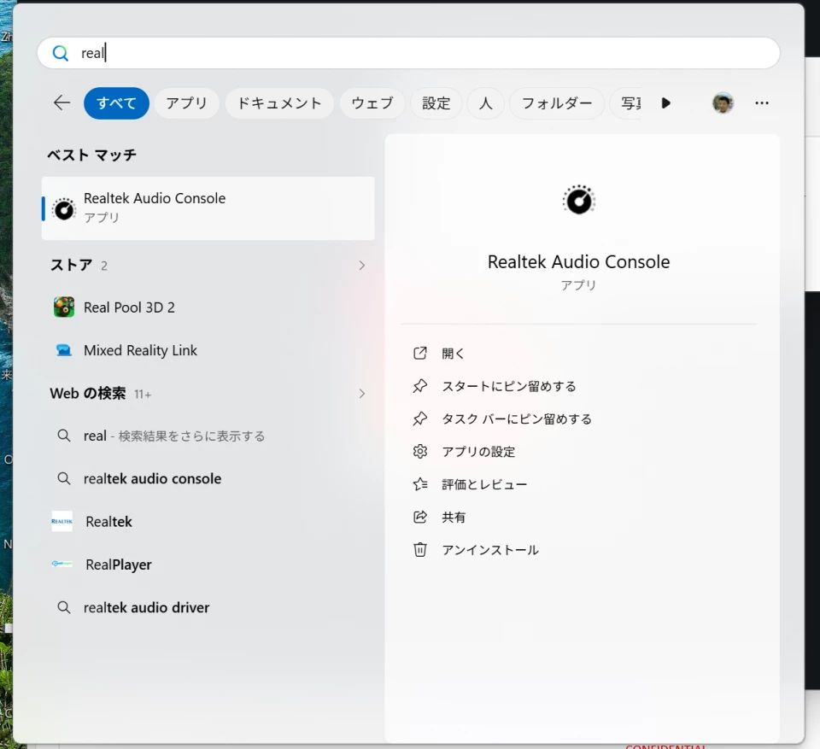Click Realtek Audio Console dial icon in results

64,210
